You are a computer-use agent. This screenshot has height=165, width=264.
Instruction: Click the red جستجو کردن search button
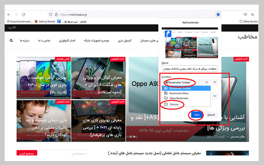tap(27, 153)
